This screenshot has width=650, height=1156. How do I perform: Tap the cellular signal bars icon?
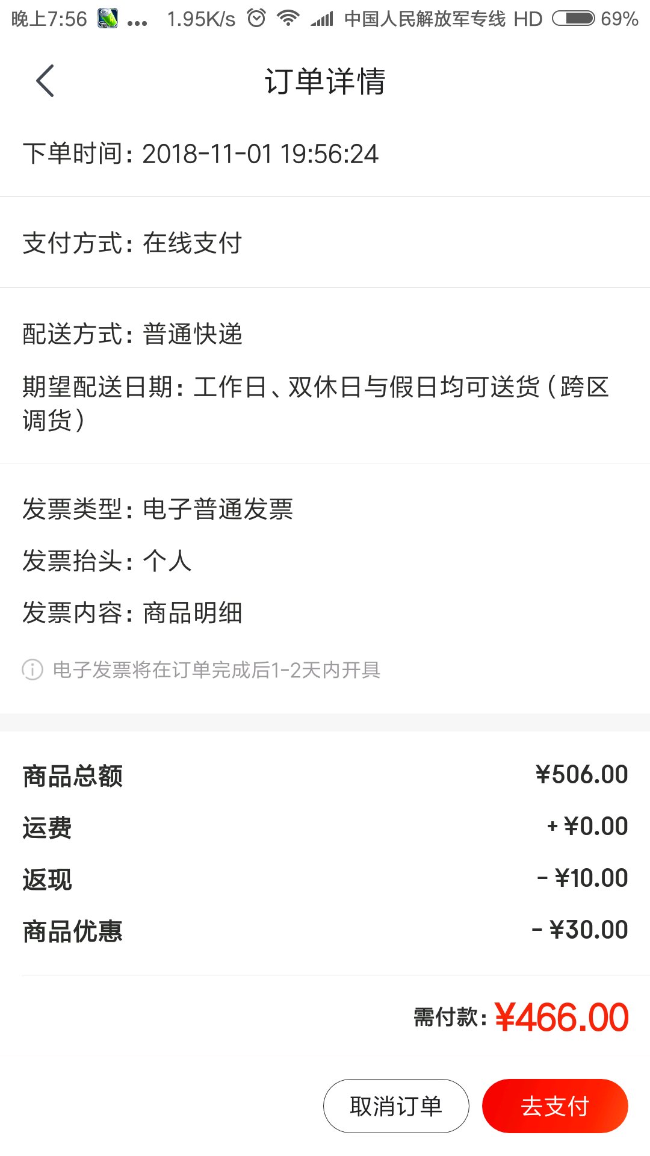pos(322,19)
